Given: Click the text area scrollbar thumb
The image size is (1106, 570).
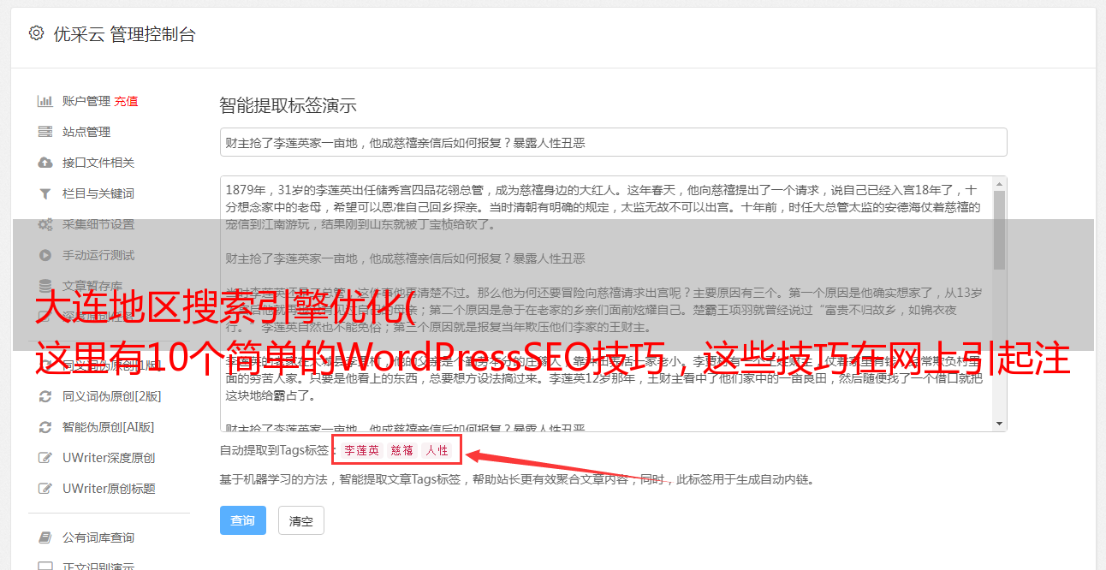Looking at the screenshot, I should click(x=999, y=229).
